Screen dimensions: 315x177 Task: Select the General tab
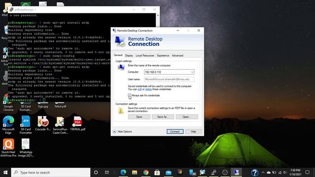coord(118,55)
